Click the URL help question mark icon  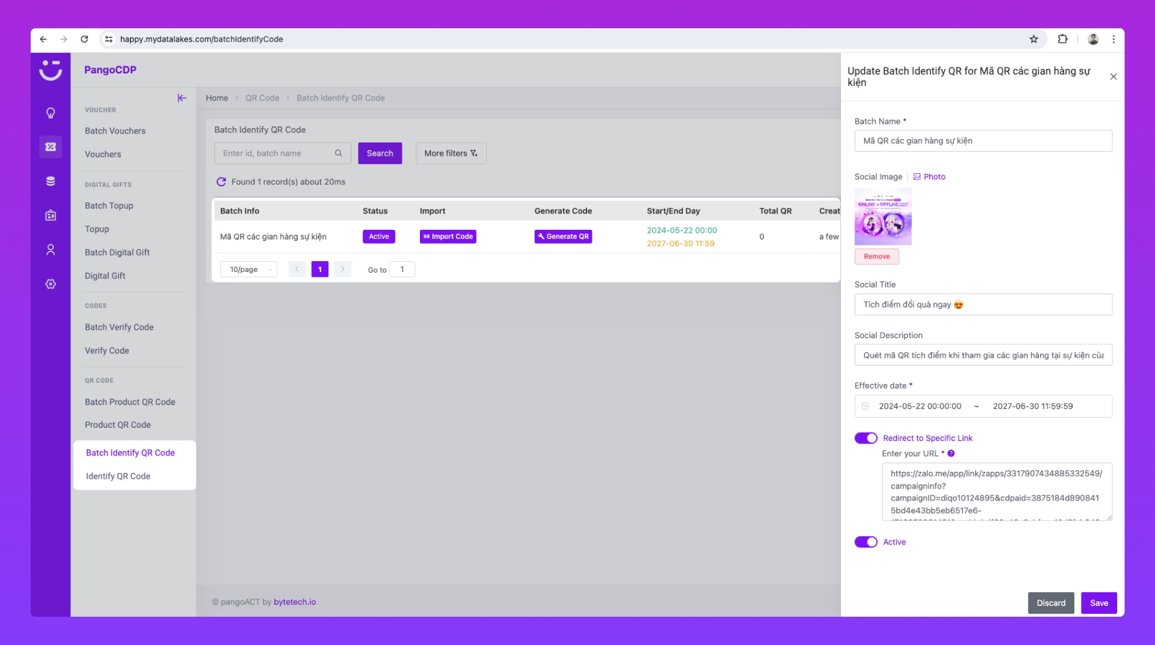[x=951, y=454]
